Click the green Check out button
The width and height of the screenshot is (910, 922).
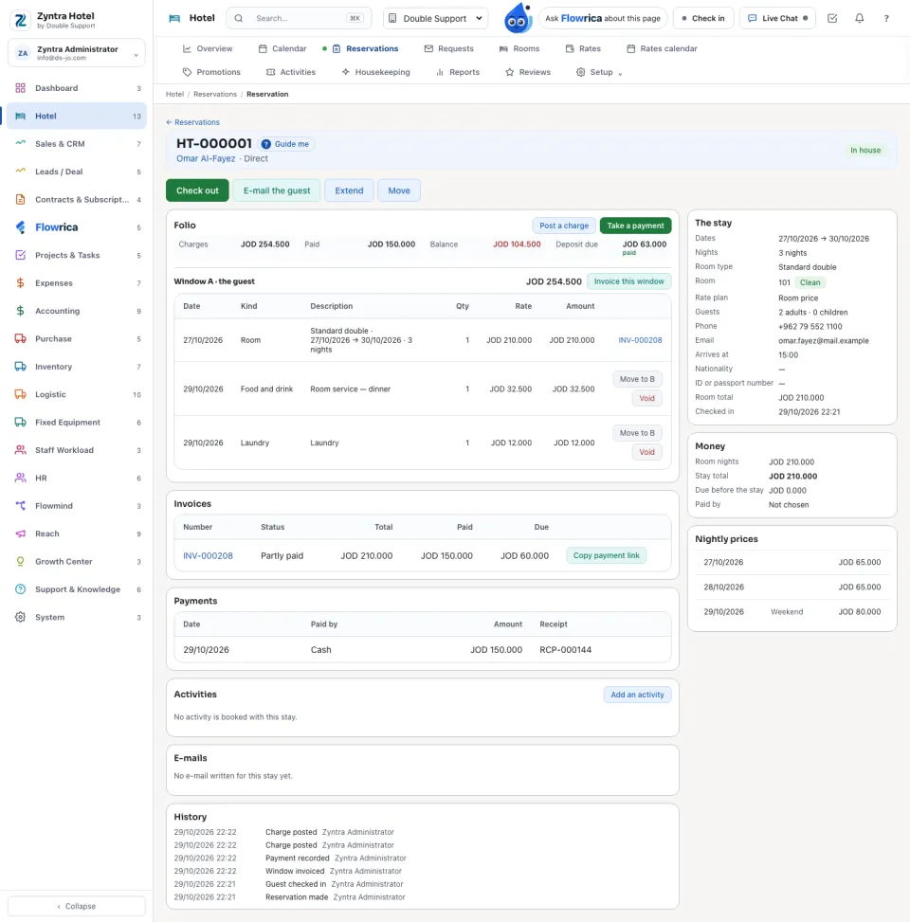tap(197, 190)
